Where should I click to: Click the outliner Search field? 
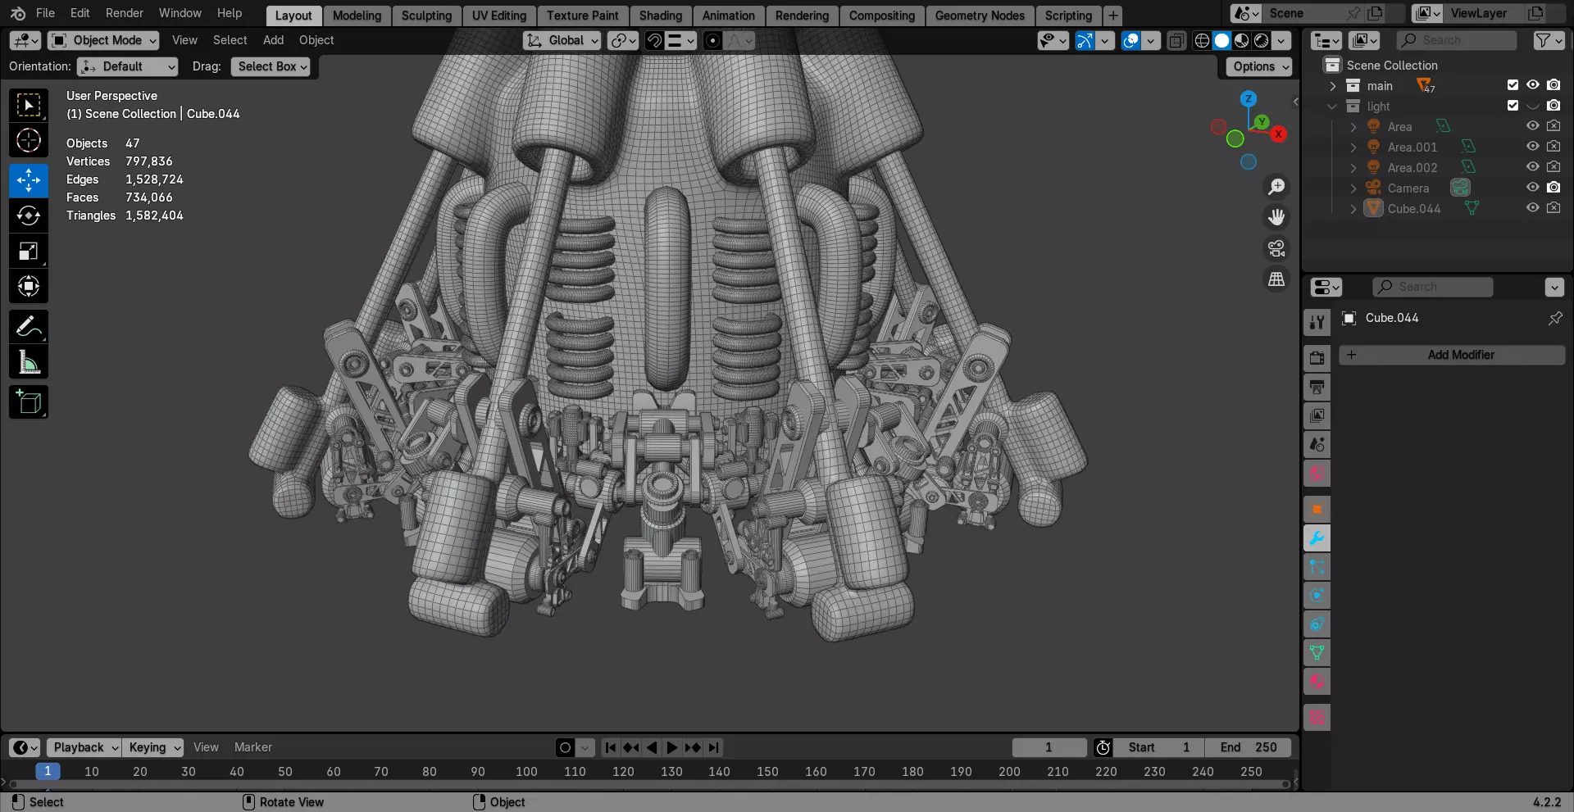click(1456, 40)
